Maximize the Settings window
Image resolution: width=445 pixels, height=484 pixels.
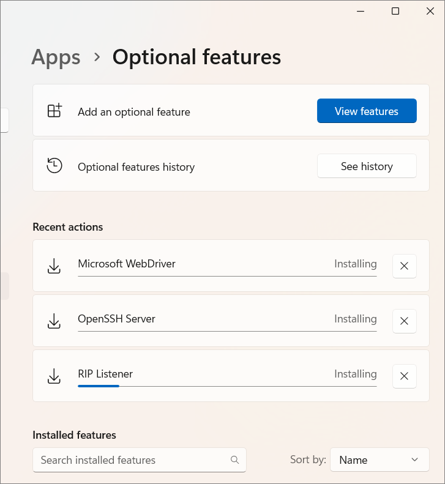pyautogui.click(x=395, y=11)
